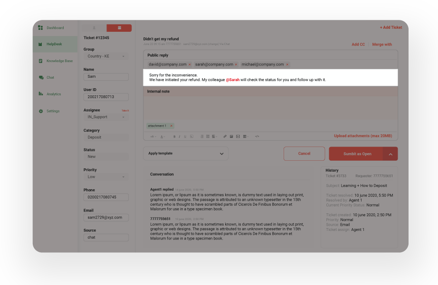The width and height of the screenshot is (438, 285).
Task: Click the Email input field
Action: pos(105,218)
